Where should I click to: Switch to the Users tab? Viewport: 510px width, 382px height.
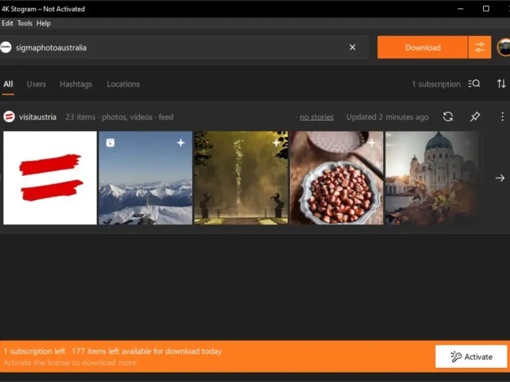point(36,84)
